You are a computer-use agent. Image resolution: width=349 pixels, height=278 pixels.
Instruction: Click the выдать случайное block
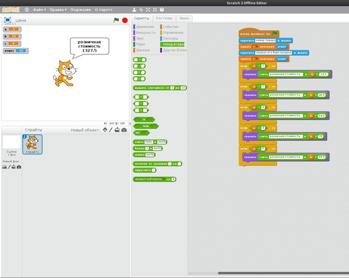coord(160,88)
